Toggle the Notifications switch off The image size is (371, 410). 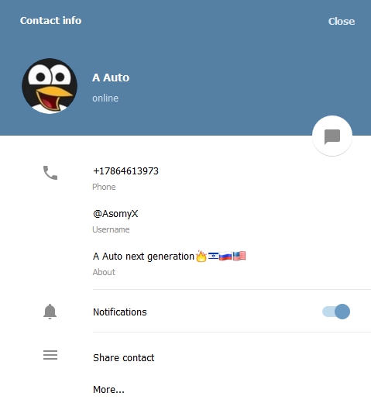click(x=336, y=312)
